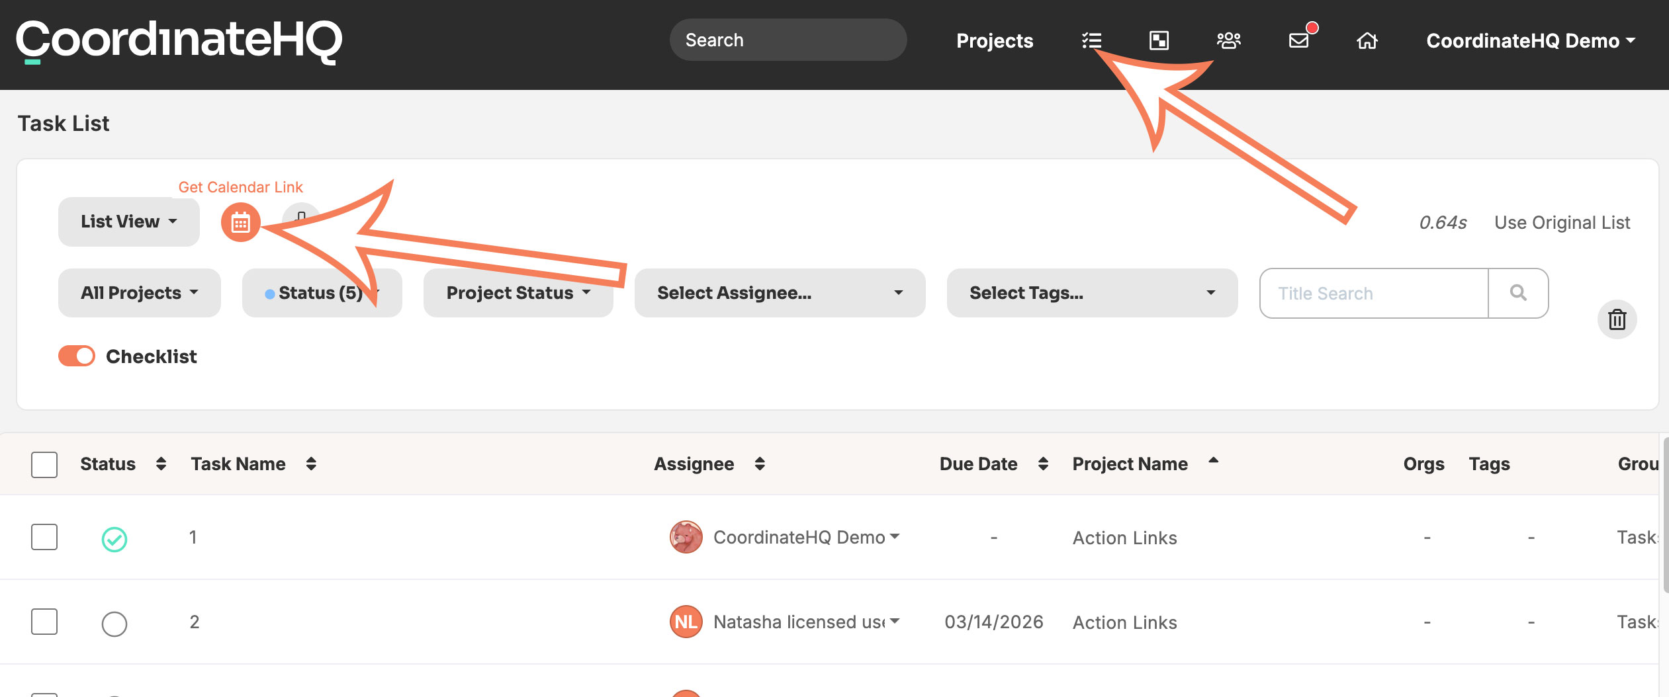Open task named 2
The height and width of the screenshot is (697, 1669).
(195, 622)
